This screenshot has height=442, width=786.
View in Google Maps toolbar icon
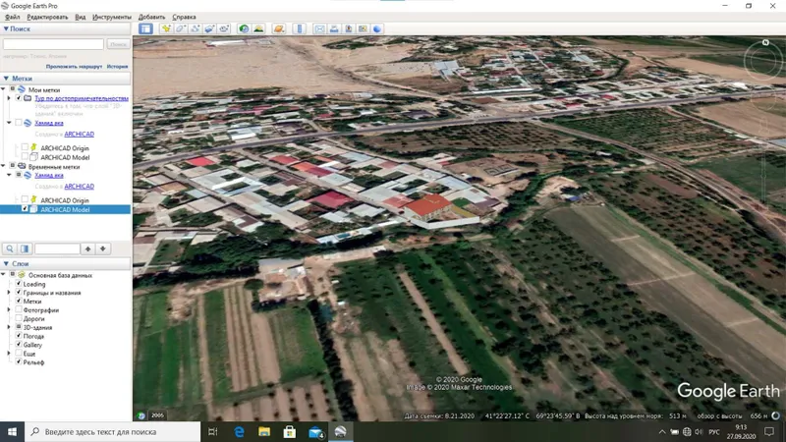[363, 28]
